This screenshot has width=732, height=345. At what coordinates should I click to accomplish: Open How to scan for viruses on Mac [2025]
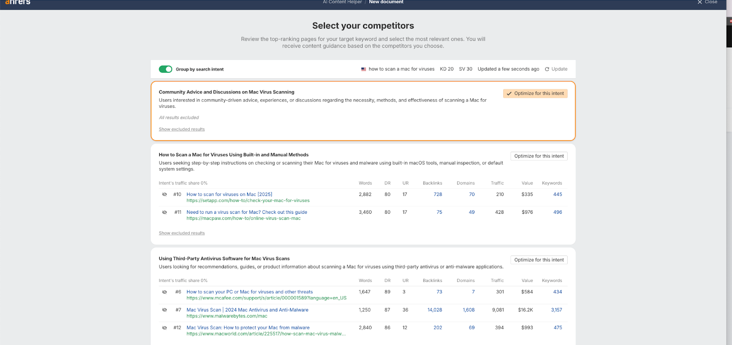tap(229, 194)
